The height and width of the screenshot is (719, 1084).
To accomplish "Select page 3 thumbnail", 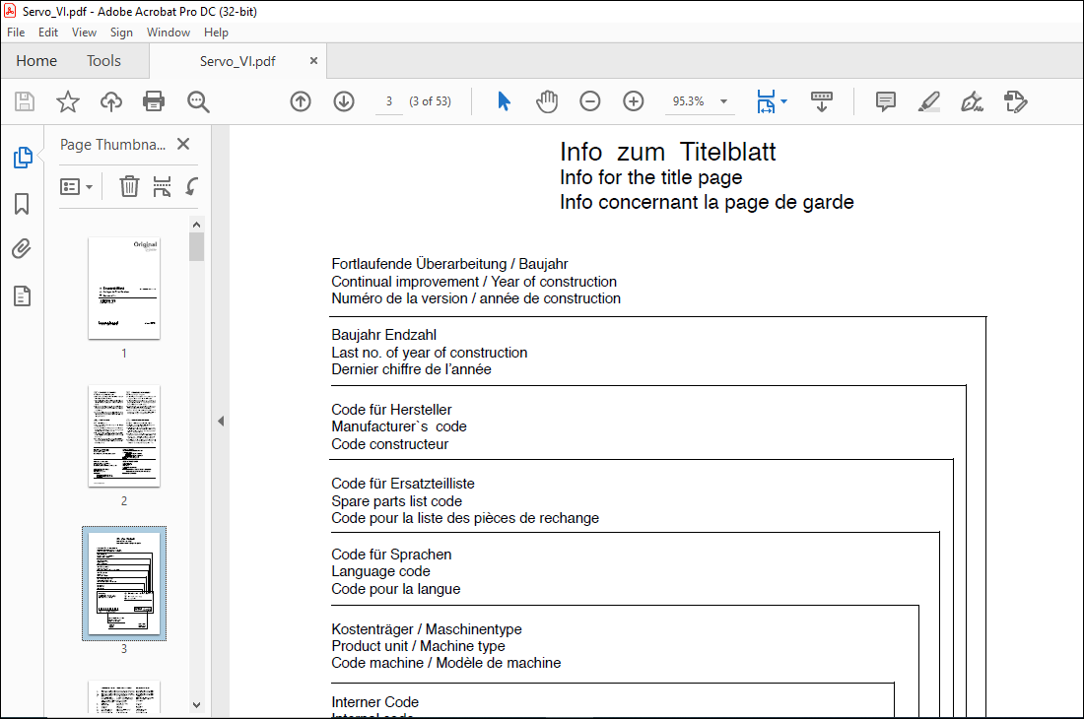I will [124, 584].
